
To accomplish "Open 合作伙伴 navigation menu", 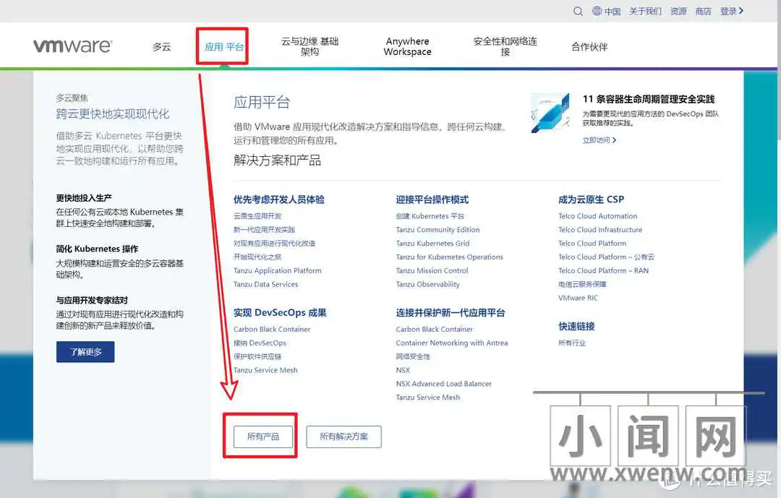I will point(589,47).
